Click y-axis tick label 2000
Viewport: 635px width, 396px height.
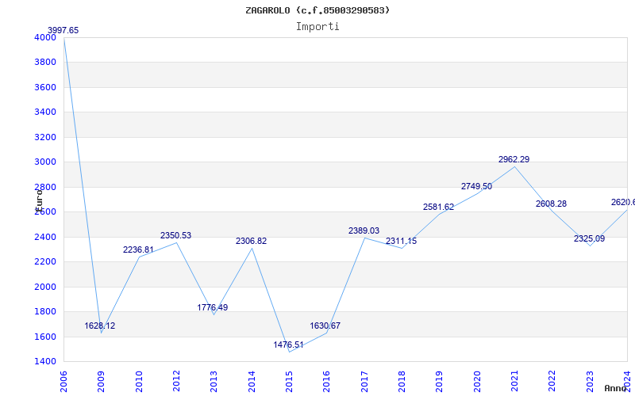click(x=45, y=287)
